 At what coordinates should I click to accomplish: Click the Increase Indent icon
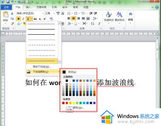tap(95, 14)
